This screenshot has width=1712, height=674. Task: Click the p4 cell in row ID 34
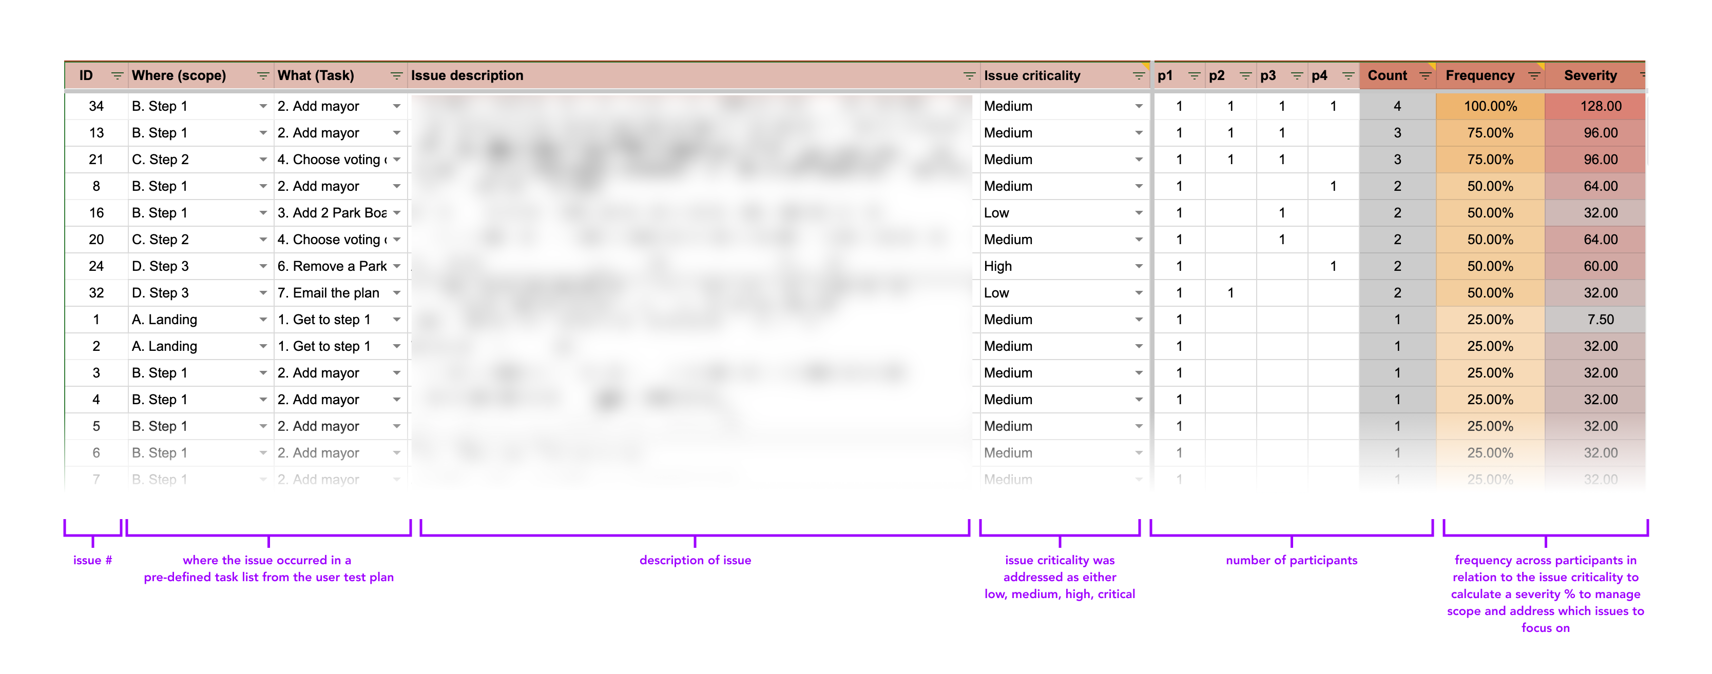[1333, 106]
